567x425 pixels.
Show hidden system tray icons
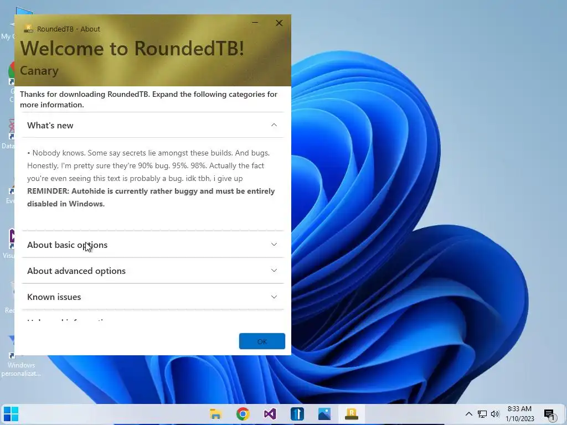point(468,414)
